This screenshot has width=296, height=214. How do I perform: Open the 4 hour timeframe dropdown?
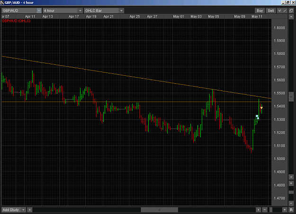(63, 10)
